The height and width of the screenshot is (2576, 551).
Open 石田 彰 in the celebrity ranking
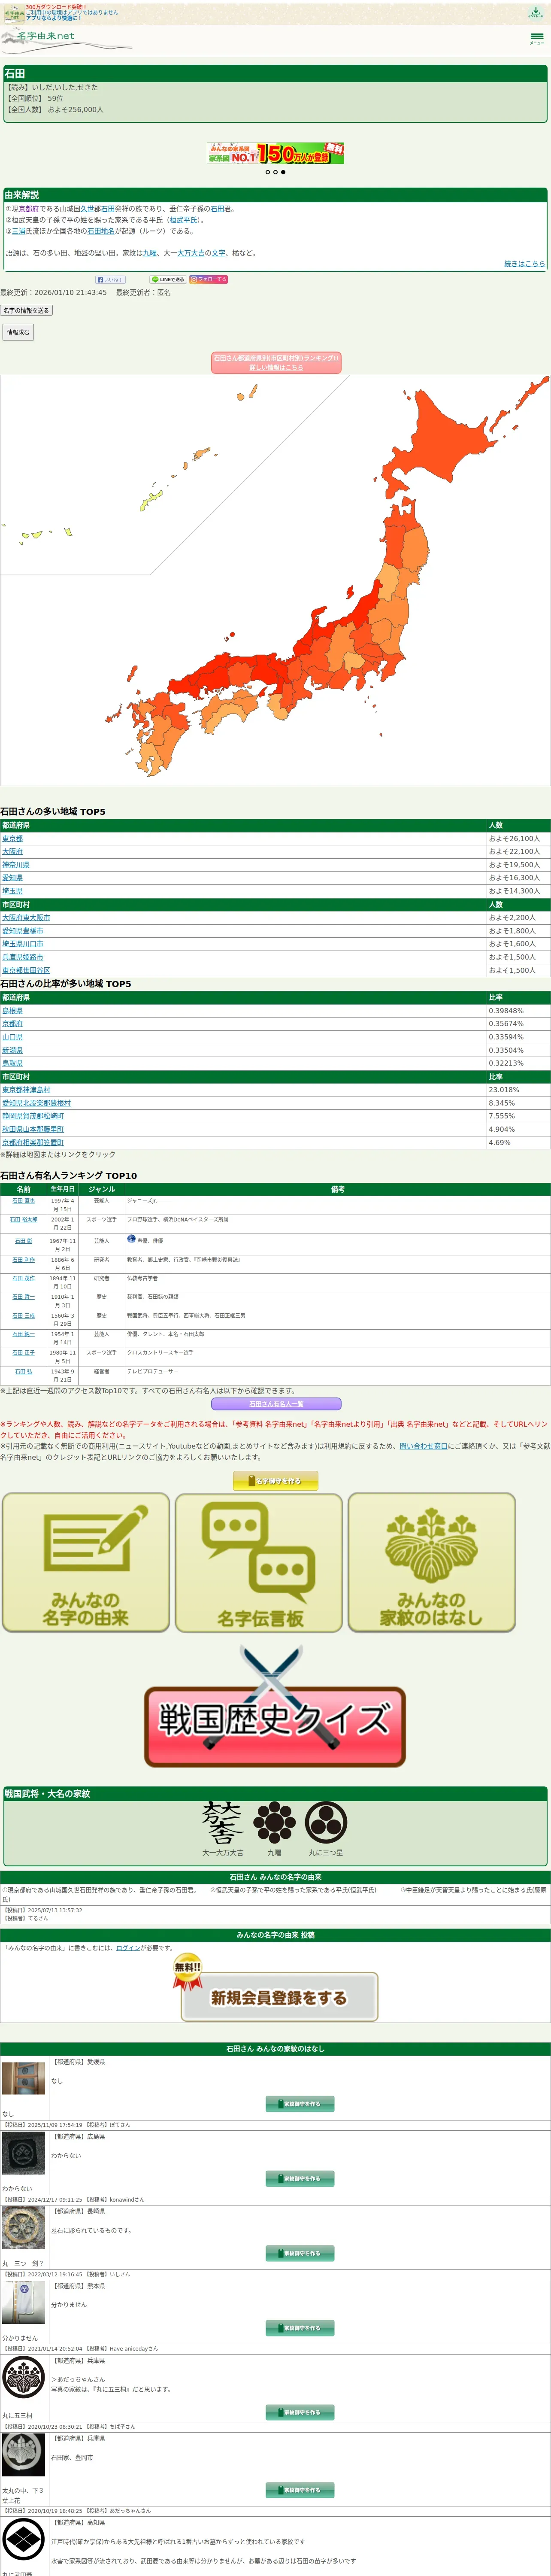pos(24,1241)
